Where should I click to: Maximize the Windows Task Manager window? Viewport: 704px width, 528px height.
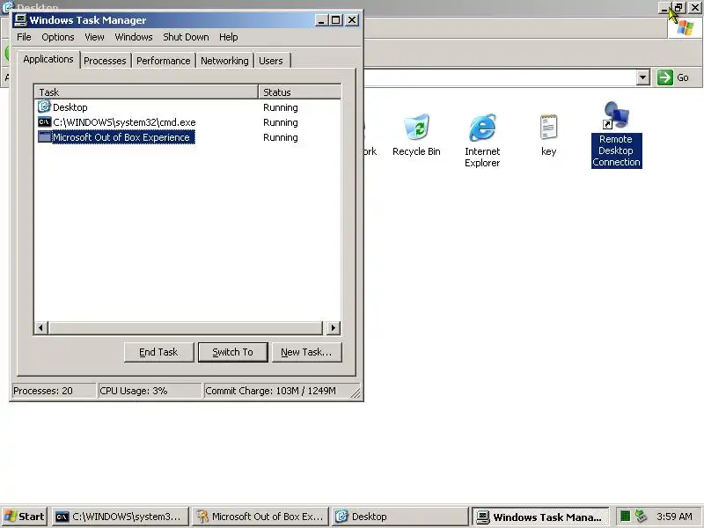(x=336, y=20)
